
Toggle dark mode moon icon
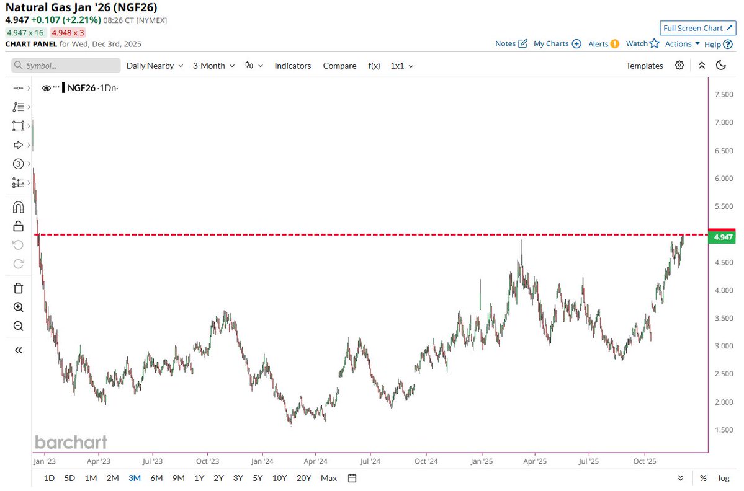(x=721, y=65)
